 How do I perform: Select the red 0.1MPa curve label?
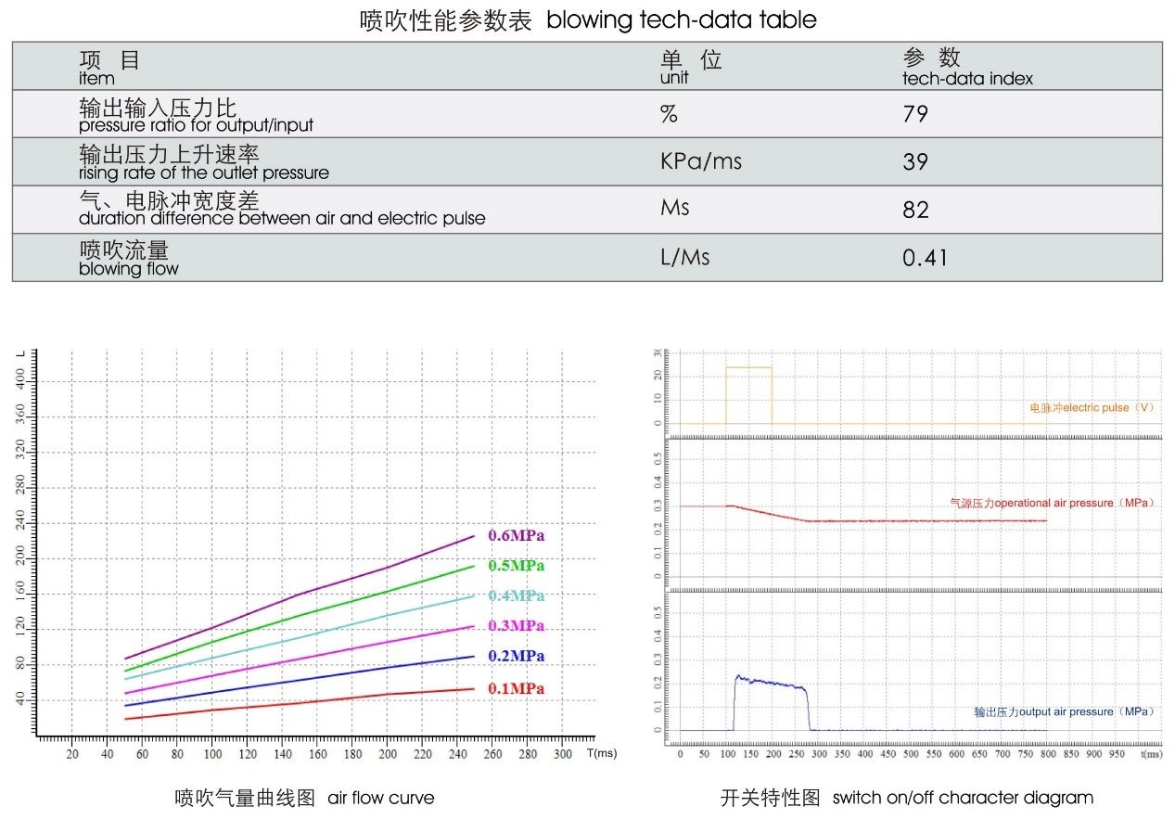pos(516,689)
